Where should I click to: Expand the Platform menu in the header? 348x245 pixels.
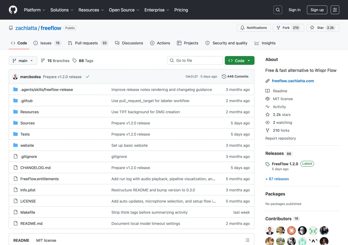35,10
